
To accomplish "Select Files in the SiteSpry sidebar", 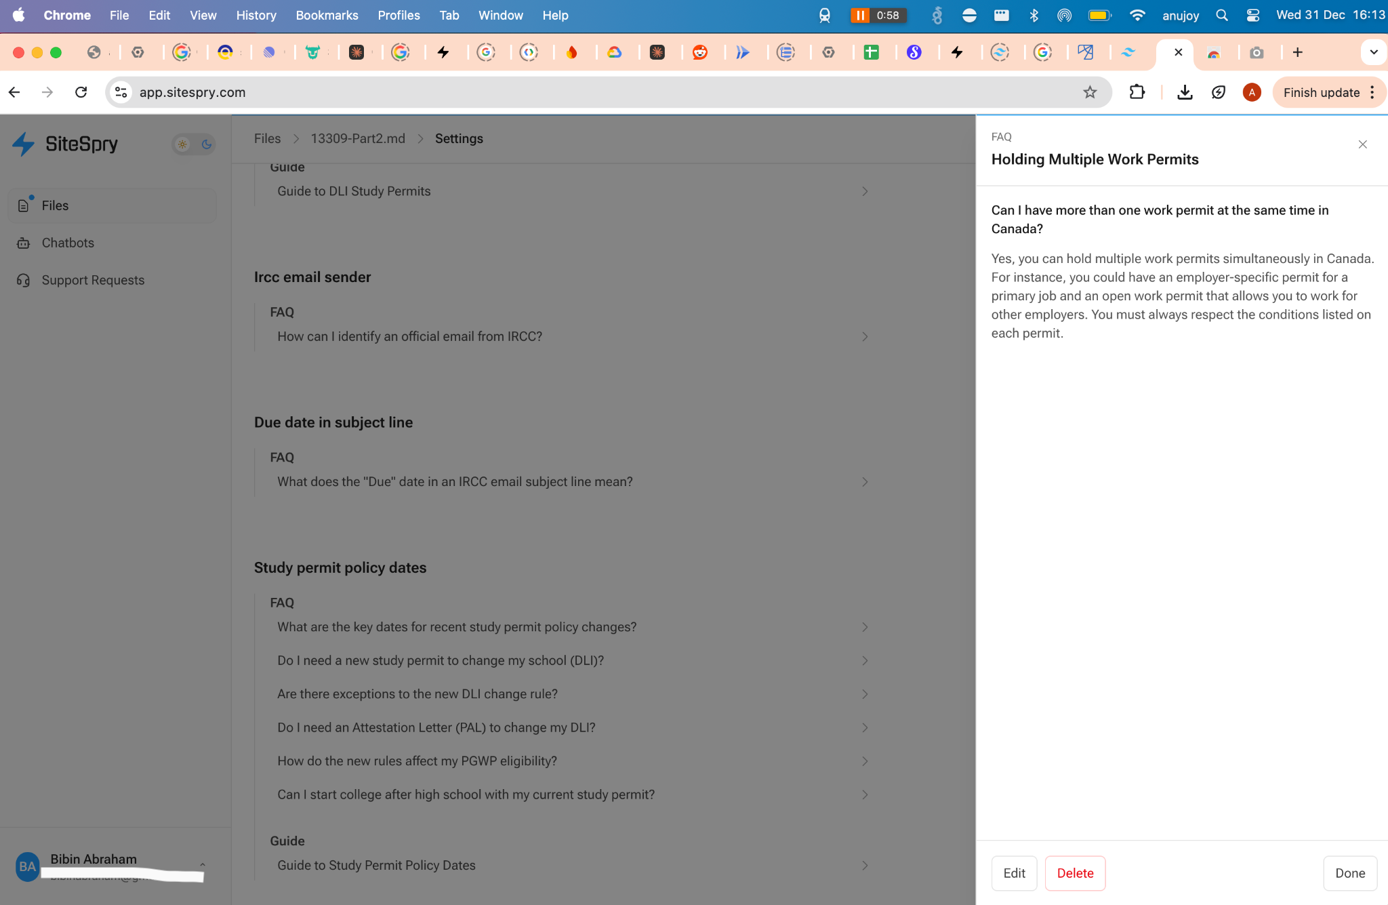I will tap(56, 205).
